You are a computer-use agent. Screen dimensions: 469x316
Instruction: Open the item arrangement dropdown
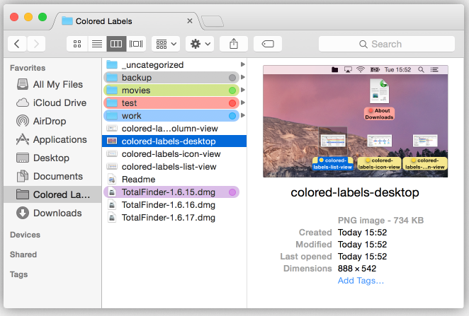click(166, 44)
